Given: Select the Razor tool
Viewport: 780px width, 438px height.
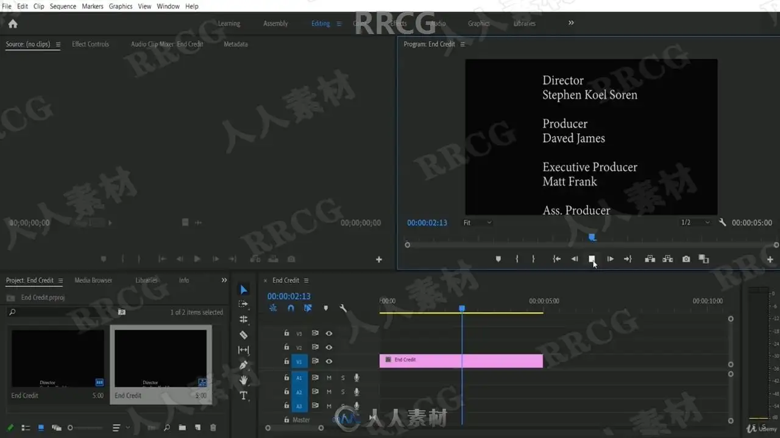Looking at the screenshot, I should pos(244,335).
